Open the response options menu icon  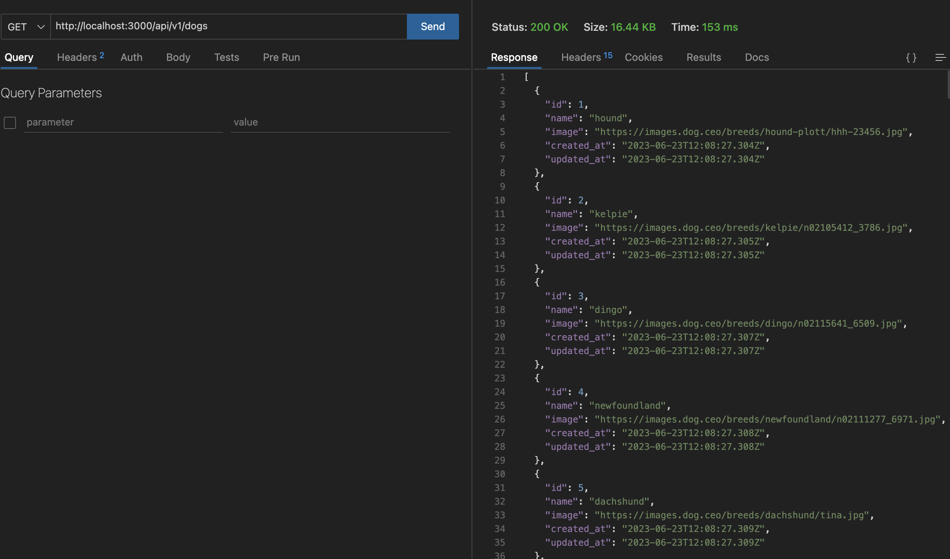click(940, 57)
